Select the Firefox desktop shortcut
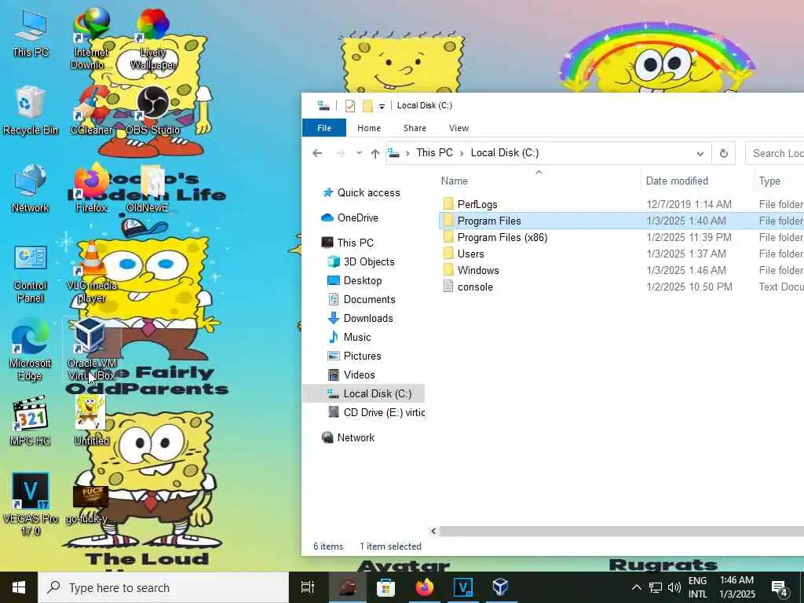This screenshot has height=603, width=804. pyautogui.click(x=91, y=188)
